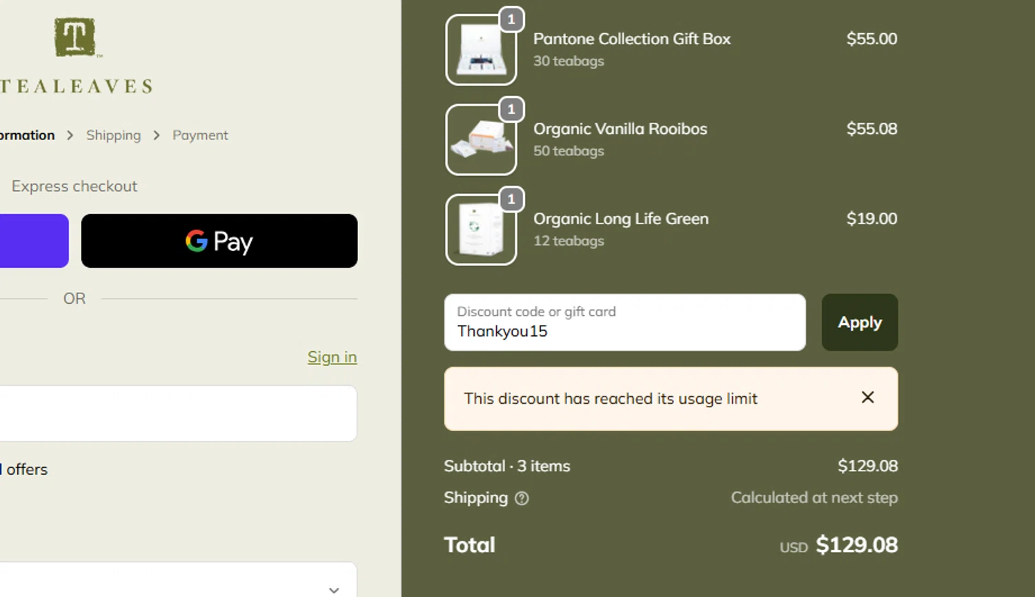Click 'This discount has reached its usage limit'
The height and width of the screenshot is (597, 1035).
[611, 398]
